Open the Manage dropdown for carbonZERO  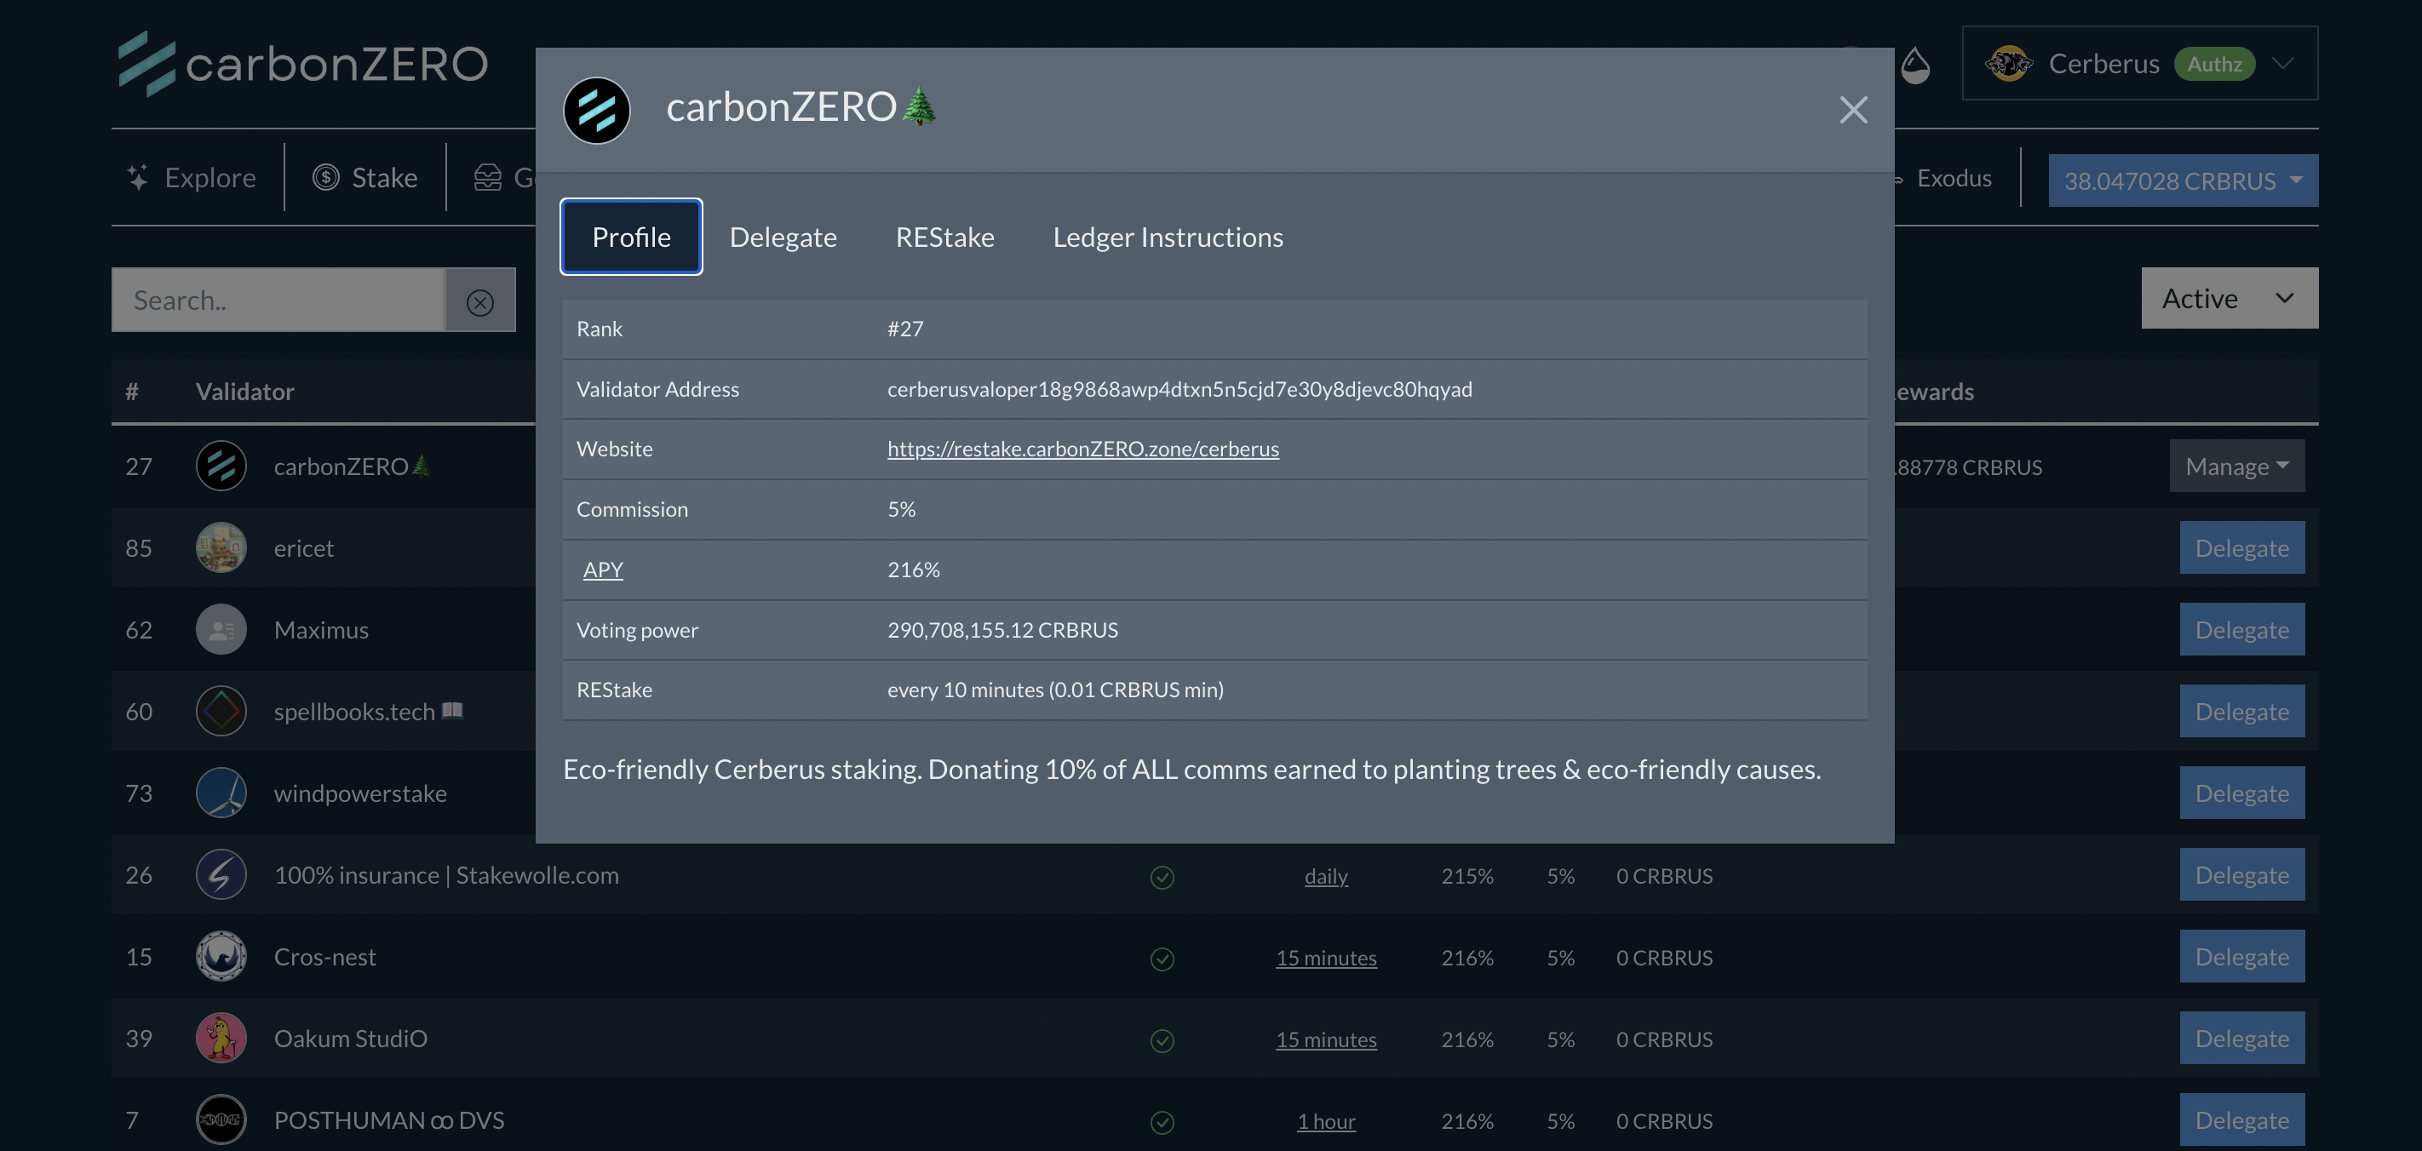coord(2237,466)
